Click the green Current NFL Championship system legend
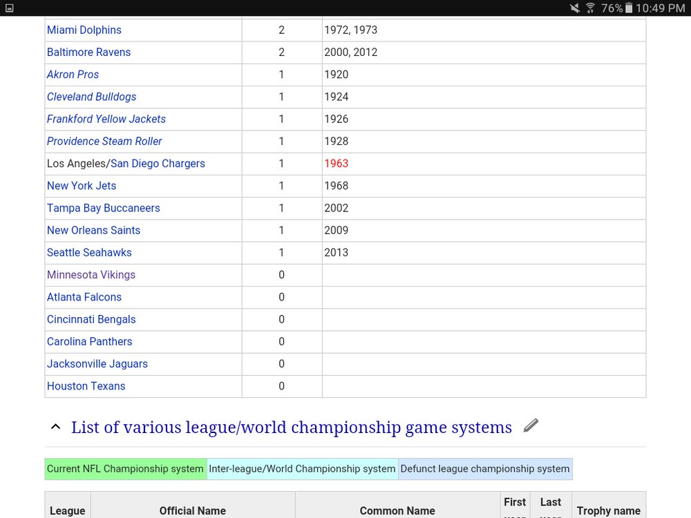Screen dimensions: 691x518 [125, 469]
